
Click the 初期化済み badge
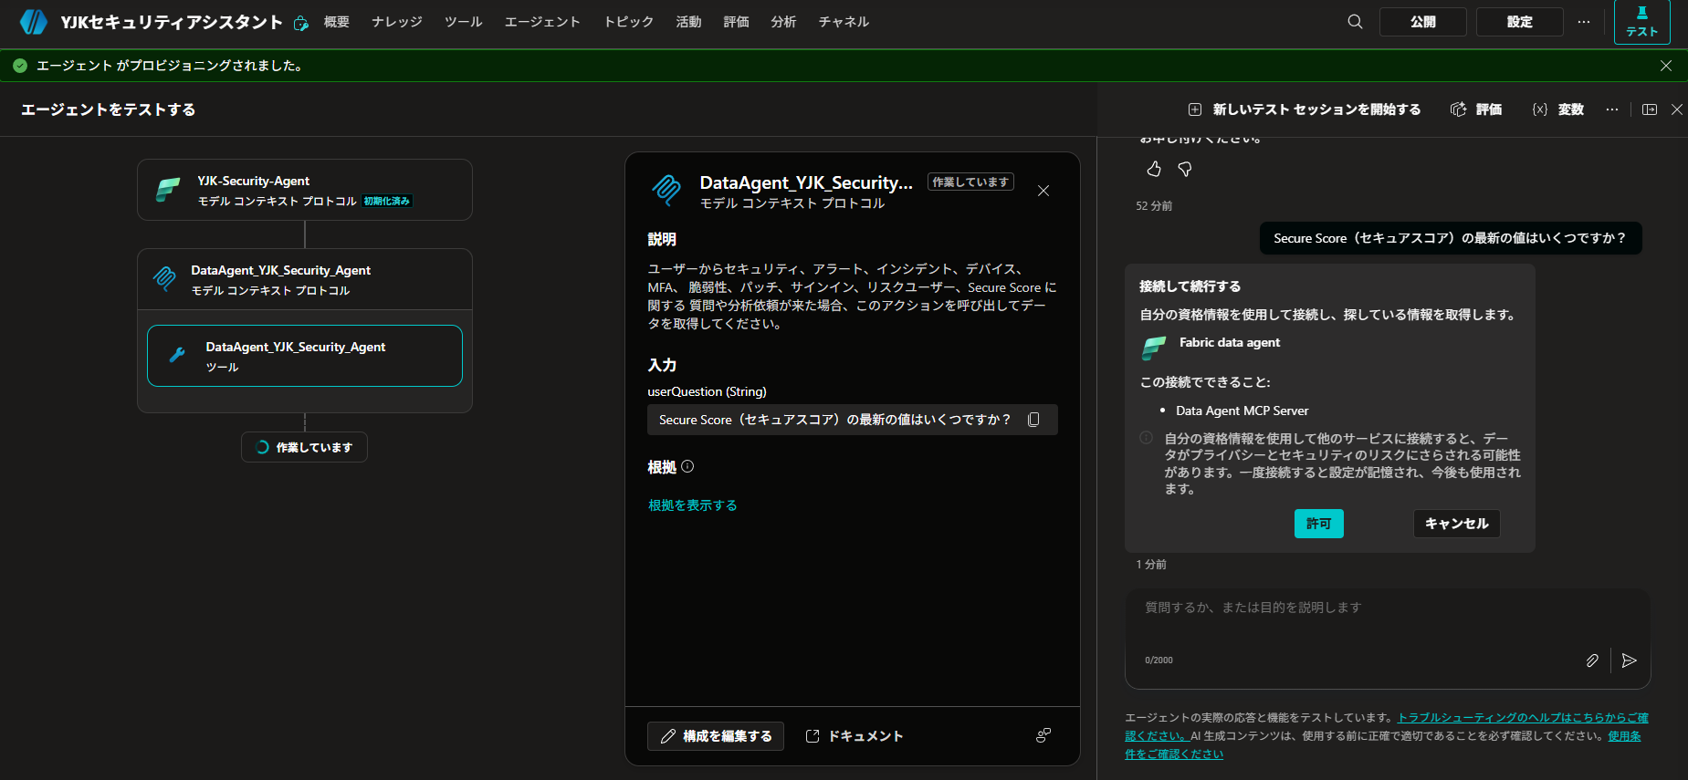(x=387, y=201)
